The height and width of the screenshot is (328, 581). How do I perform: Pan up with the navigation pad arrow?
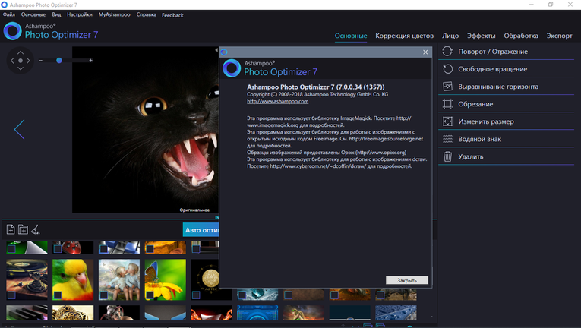[21, 52]
